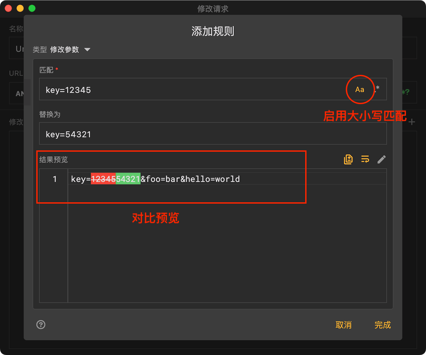Open the help question-mark icon
This screenshot has height=355, width=426.
41,325
